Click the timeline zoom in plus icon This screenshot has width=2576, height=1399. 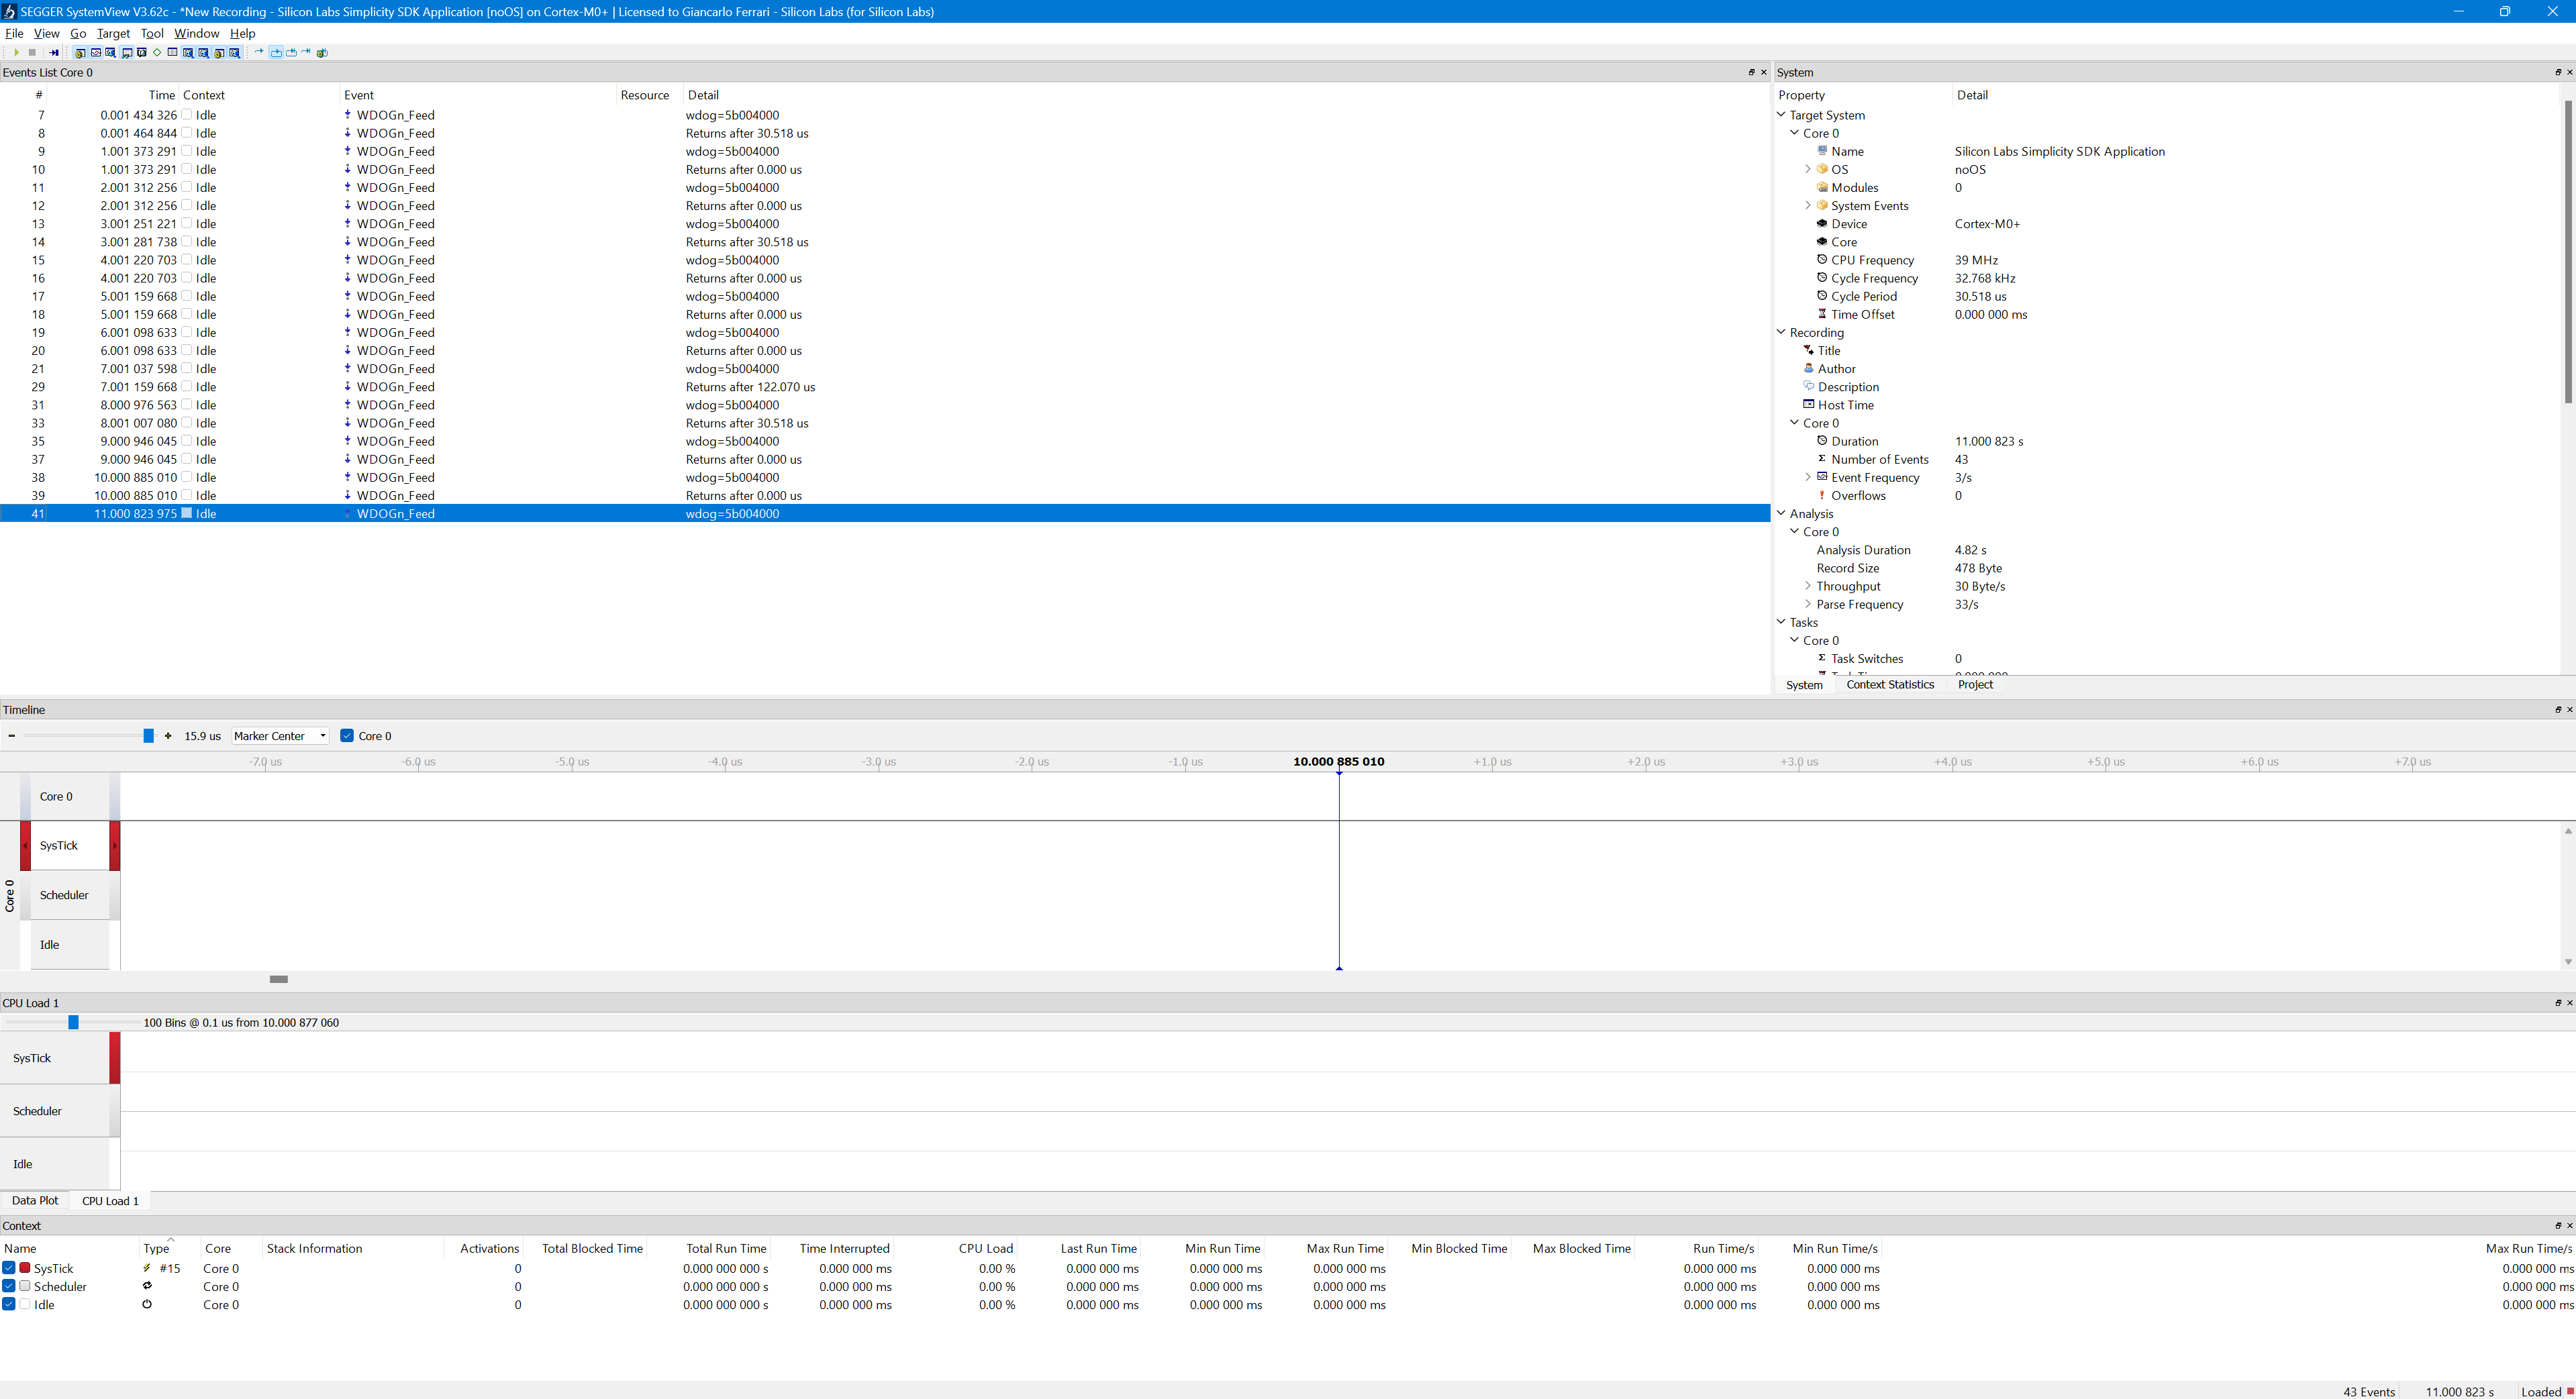pos(168,736)
